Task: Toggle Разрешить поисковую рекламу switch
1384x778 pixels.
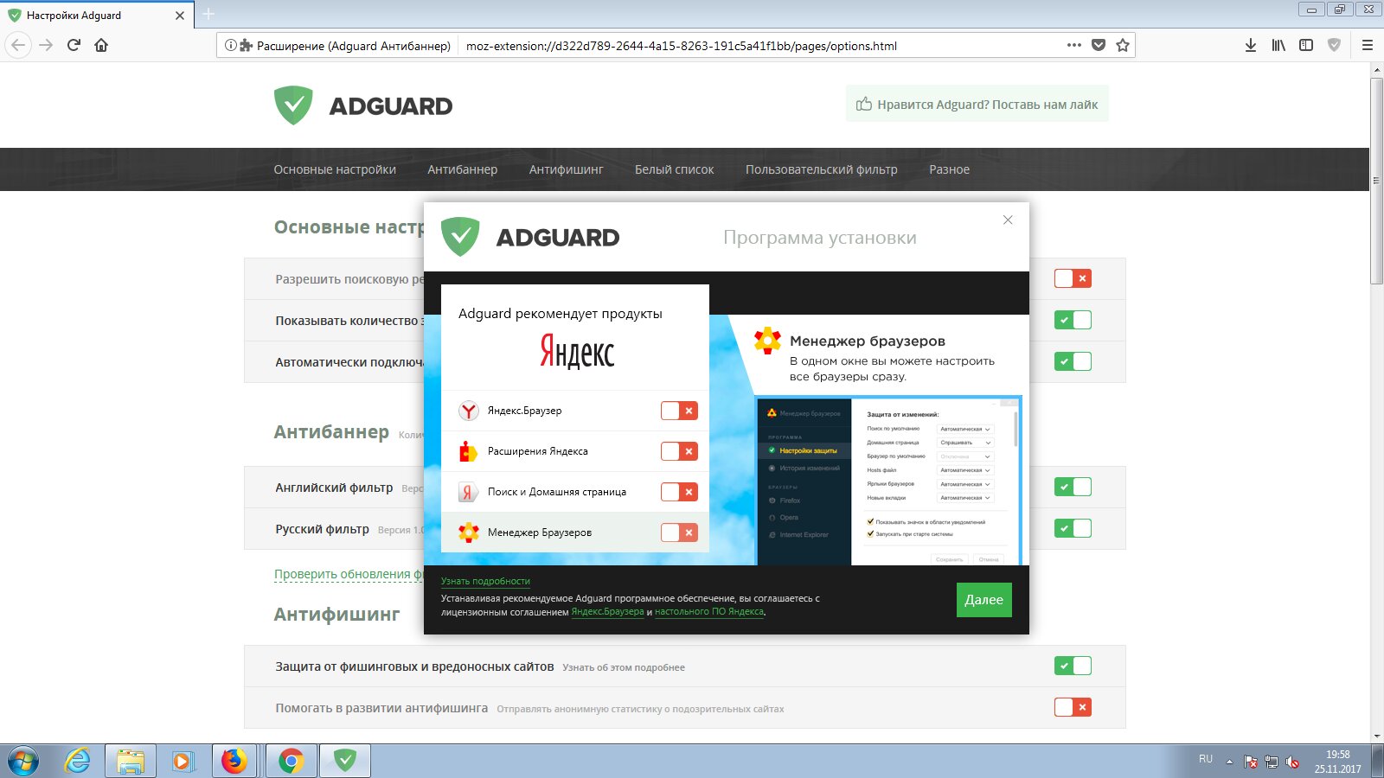Action: click(x=1073, y=278)
